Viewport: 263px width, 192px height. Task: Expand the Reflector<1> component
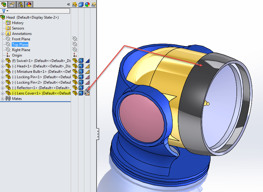2,88
